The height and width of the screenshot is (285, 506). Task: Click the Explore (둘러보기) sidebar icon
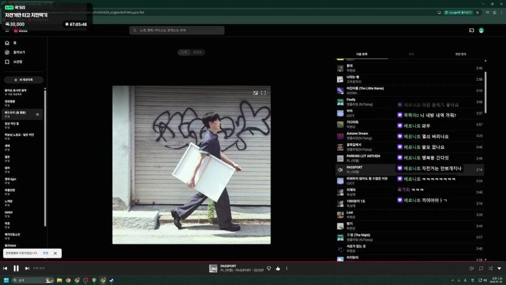7,52
